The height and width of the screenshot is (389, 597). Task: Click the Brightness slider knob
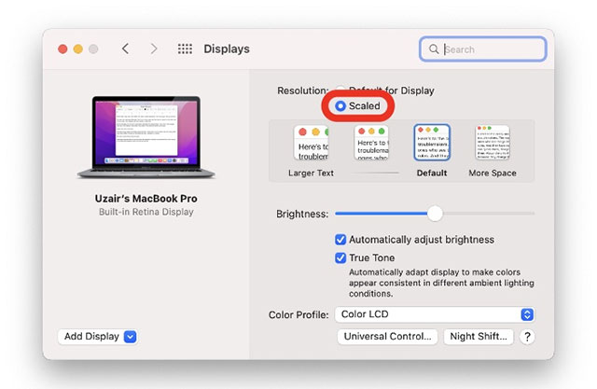[435, 214]
